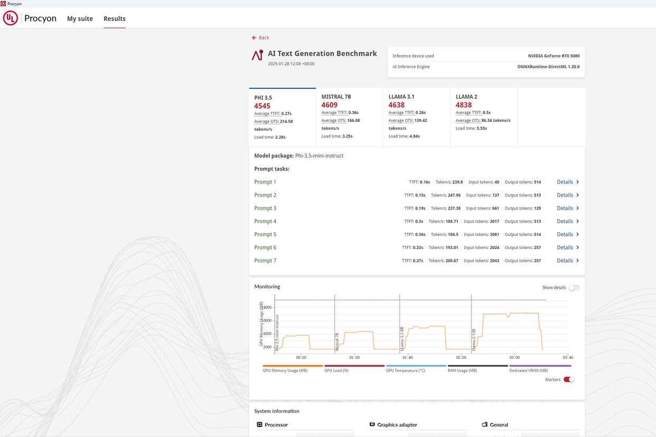
Task: Click the Llama-3.1-8B chart marker line
Action: click(400, 324)
